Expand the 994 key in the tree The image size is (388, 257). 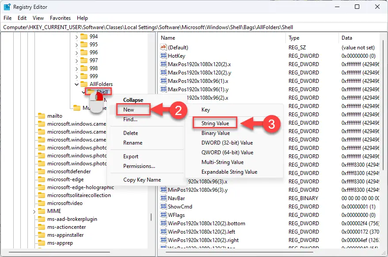pyautogui.click(x=76, y=37)
